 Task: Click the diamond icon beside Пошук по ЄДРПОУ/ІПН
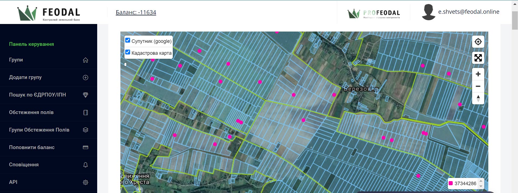click(85, 95)
